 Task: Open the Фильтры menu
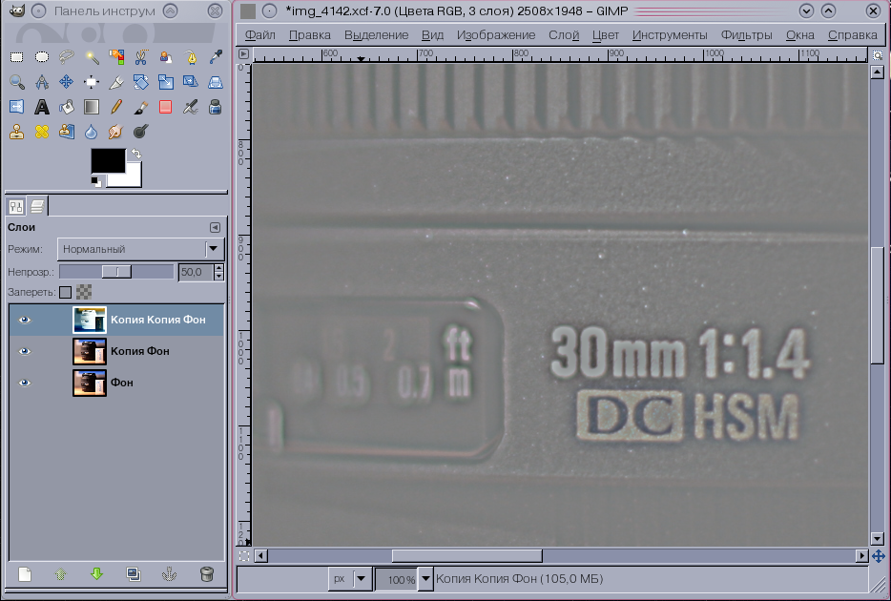tap(746, 35)
